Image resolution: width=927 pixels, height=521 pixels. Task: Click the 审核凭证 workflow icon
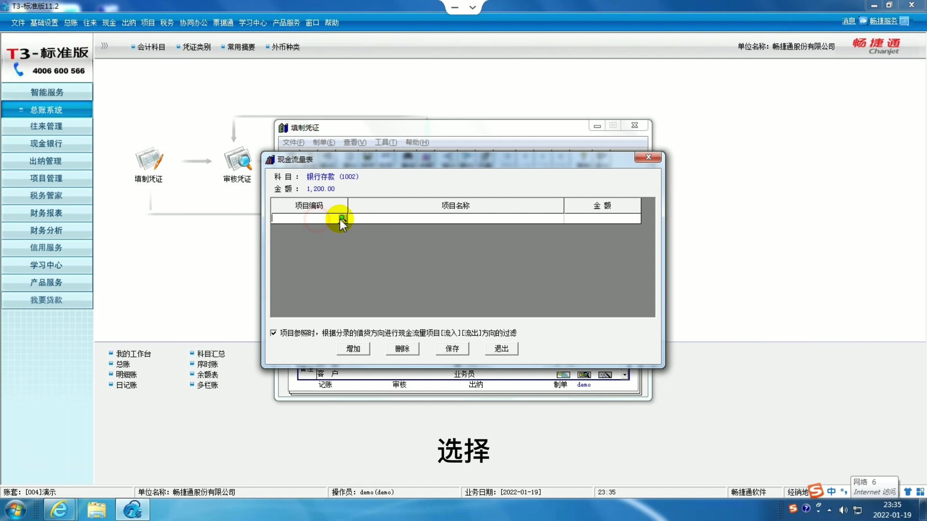(x=238, y=160)
